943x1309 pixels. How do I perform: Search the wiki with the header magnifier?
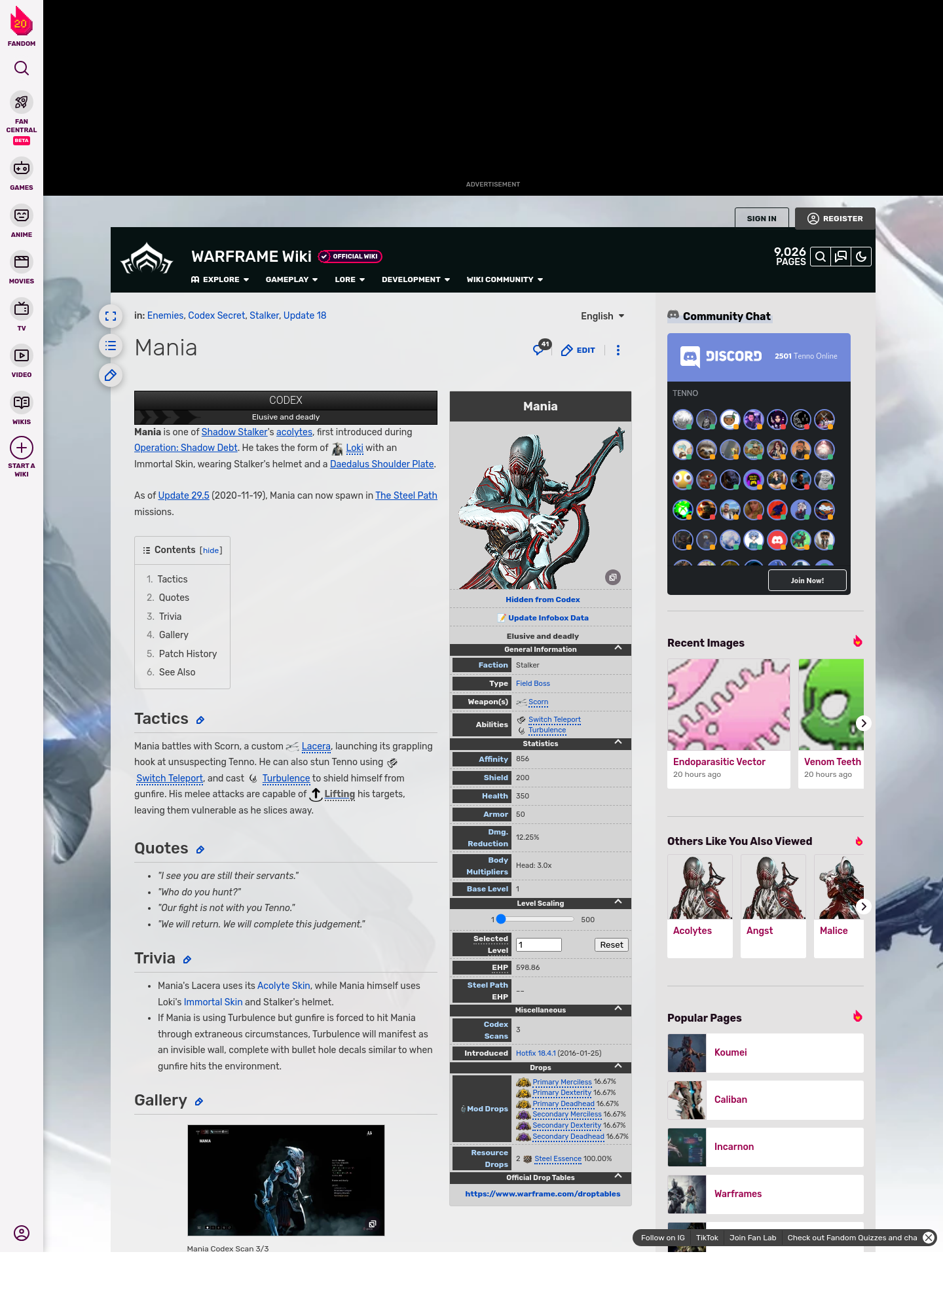point(821,257)
